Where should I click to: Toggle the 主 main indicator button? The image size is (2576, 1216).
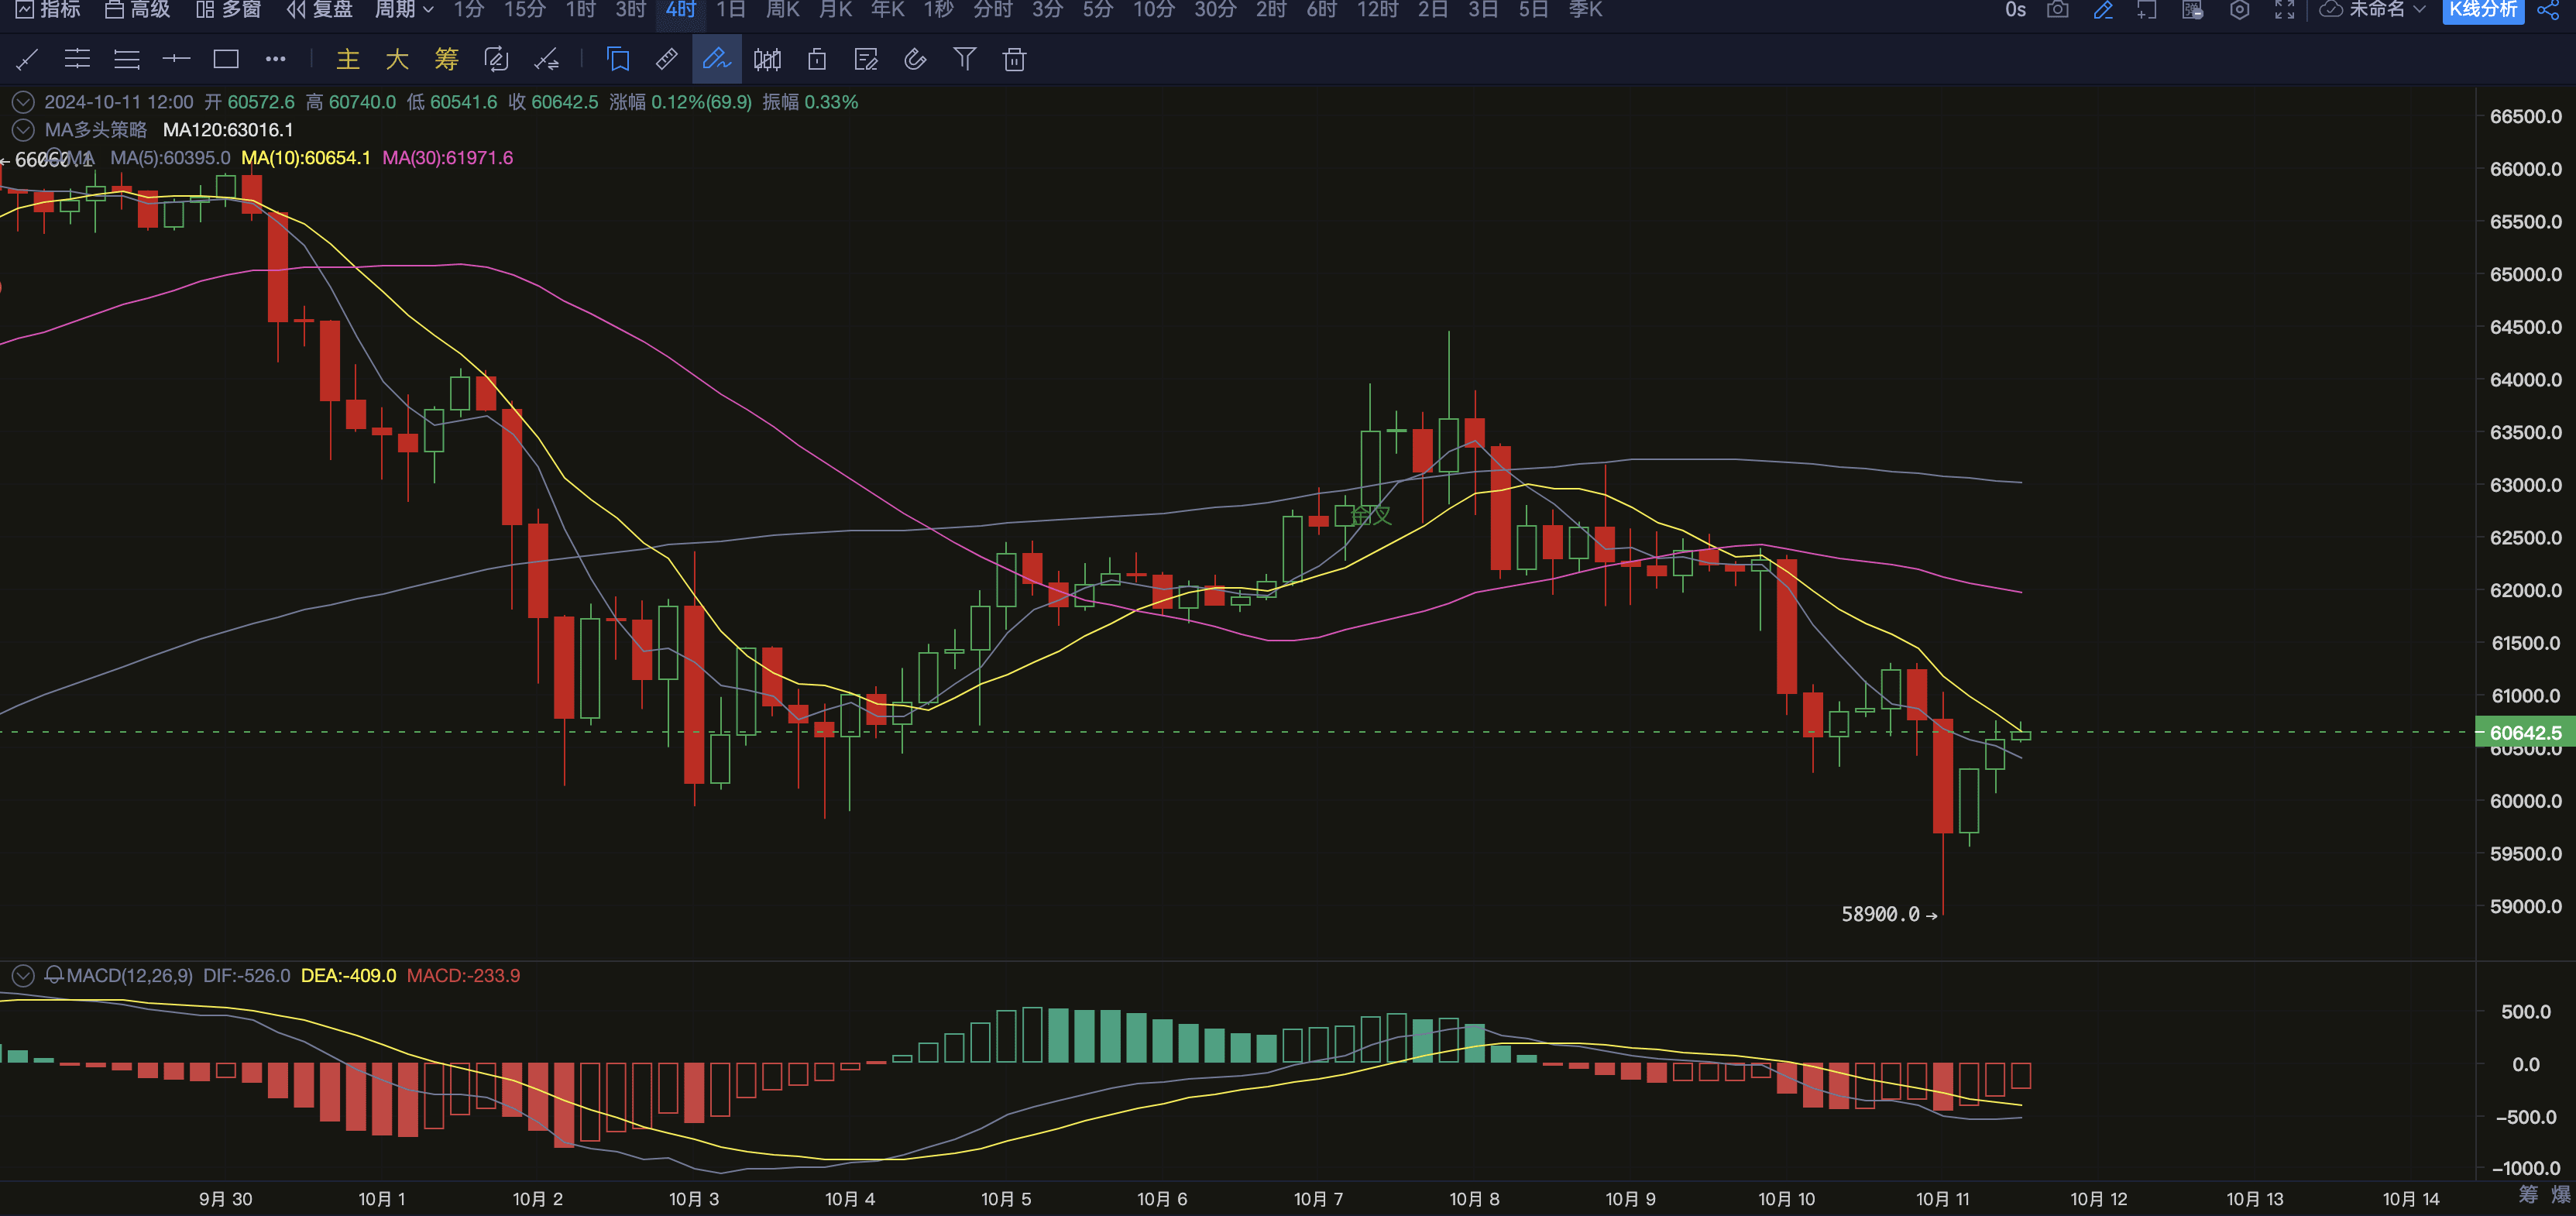pos(347,60)
